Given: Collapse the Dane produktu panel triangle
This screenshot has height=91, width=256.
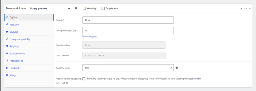Looking at the screenshot, I should [250, 8].
